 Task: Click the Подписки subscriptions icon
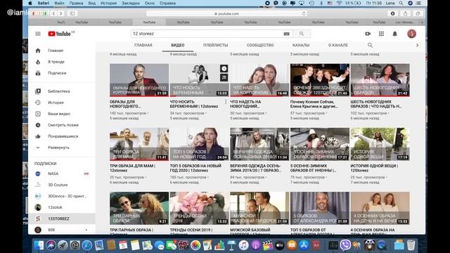[38, 73]
